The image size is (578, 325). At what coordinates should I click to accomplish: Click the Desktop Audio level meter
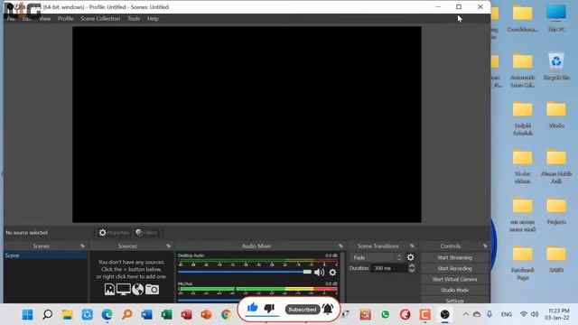click(257, 261)
